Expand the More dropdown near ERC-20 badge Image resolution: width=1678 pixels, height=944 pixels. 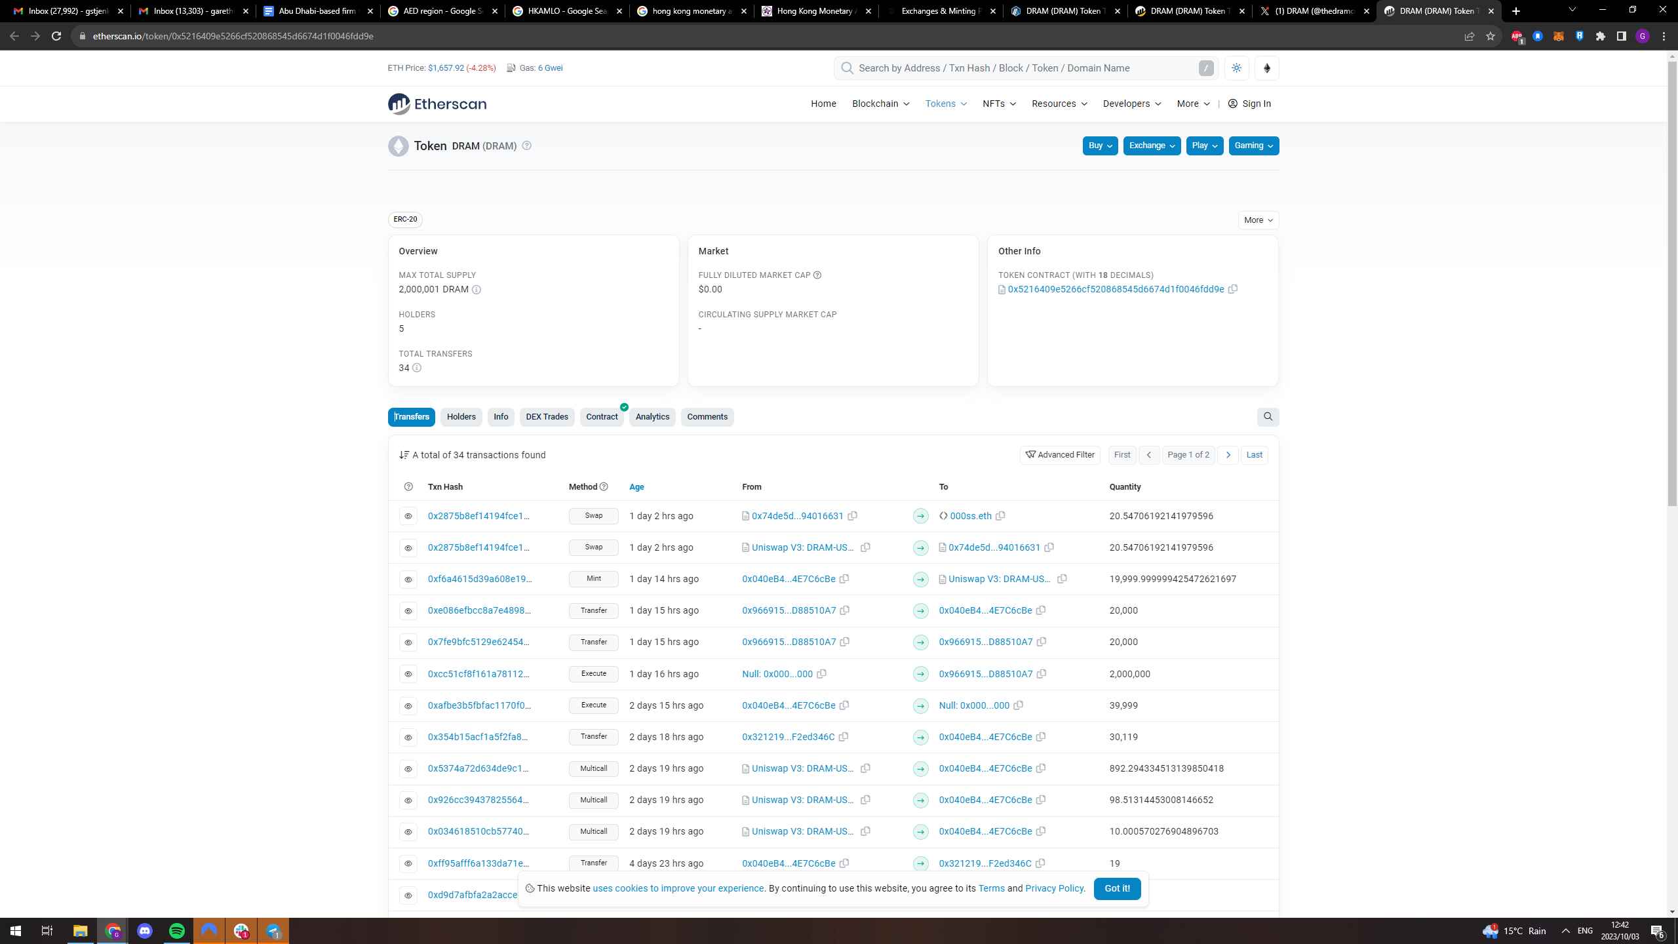[x=1258, y=220]
